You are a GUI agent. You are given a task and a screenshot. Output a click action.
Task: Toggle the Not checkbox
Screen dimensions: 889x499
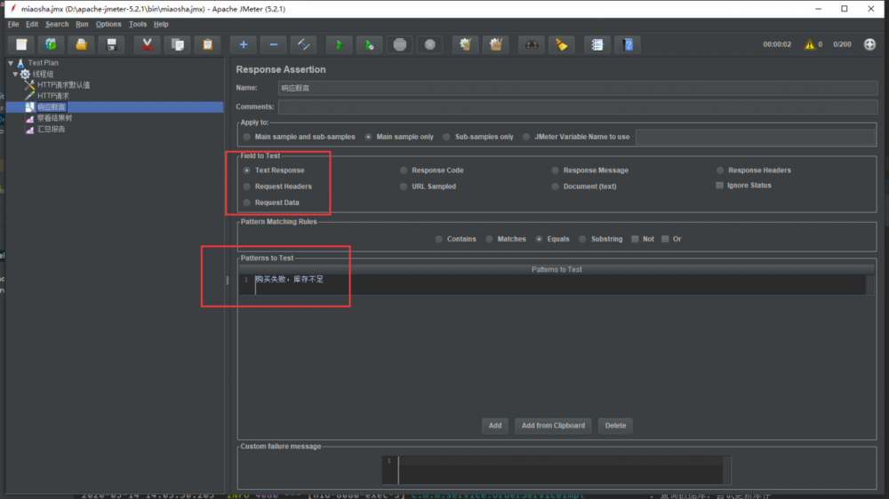pyautogui.click(x=635, y=239)
